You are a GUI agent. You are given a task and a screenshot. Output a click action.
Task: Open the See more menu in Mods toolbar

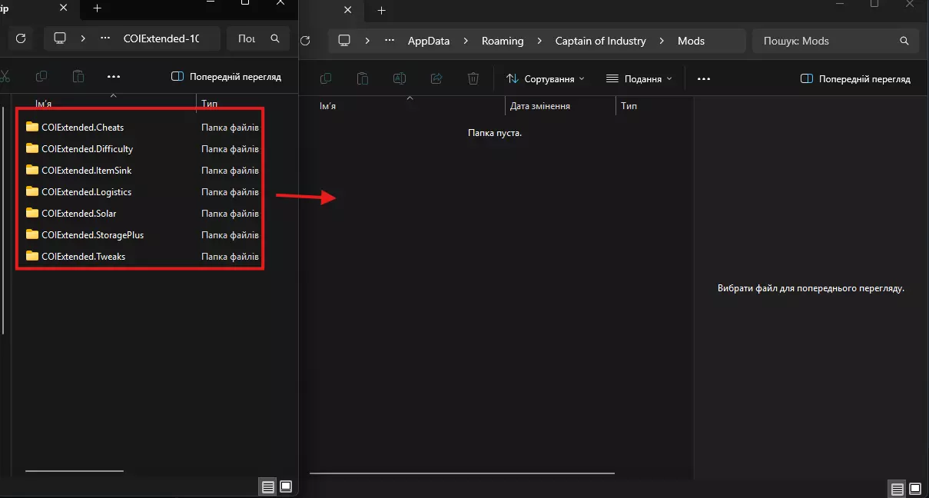click(703, 79)
